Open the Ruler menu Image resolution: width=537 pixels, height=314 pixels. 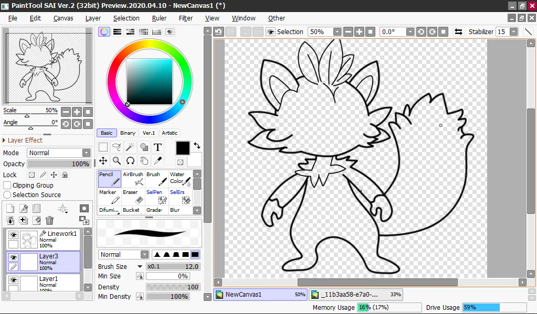tap(159, 18)
